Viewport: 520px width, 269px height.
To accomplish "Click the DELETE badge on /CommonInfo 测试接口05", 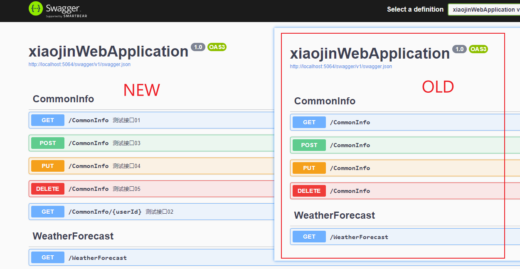I will 47,189.
